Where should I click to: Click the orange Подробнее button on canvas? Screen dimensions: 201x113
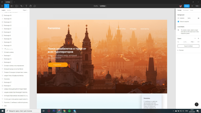(x=58, y=65)
